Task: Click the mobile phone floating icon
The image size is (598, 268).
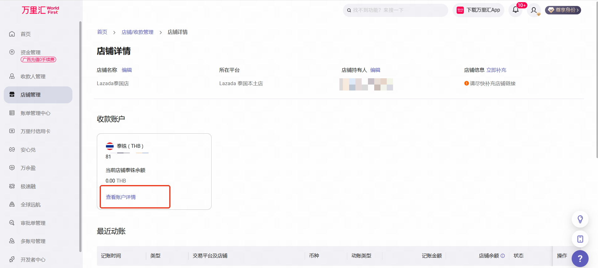Action: pyautogui.click(x=580, y=239)
